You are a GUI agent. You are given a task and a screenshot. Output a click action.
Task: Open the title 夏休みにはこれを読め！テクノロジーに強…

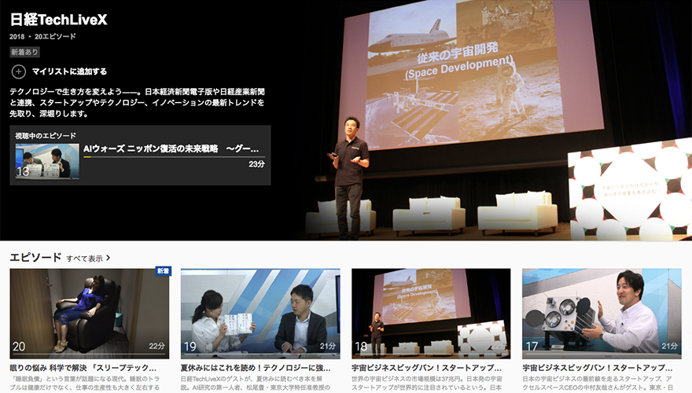[x=256, y=367]
